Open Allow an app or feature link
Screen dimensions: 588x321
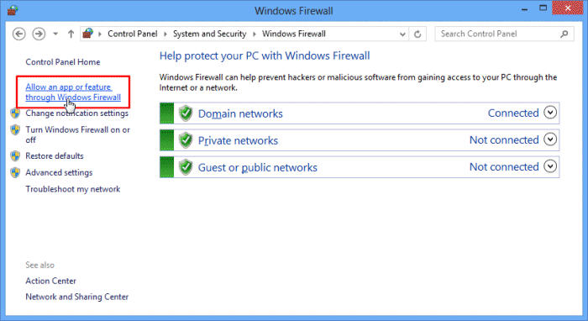click(73, 92)
